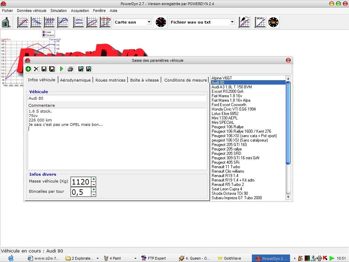This screenshot has width=349, height=262.
Task: Click the oil bottle toolbar icon
Action: pos(6,22)
